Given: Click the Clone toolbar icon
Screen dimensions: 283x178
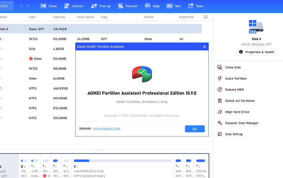Looking at the screenshot, I should [x=43, y=6].
